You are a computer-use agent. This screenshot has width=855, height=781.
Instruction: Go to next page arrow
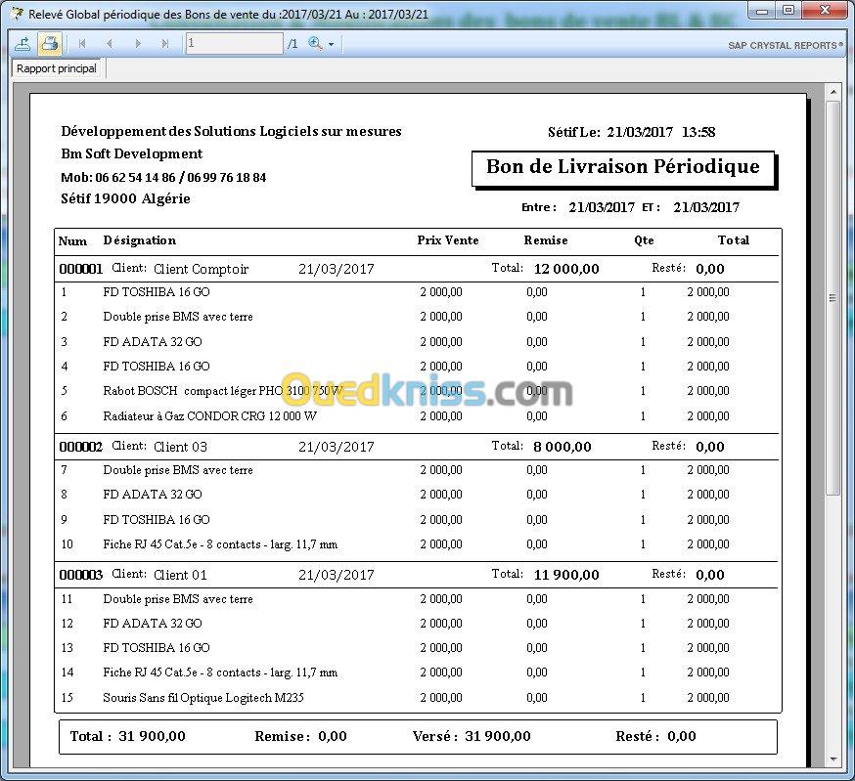(x=137, y=44)
